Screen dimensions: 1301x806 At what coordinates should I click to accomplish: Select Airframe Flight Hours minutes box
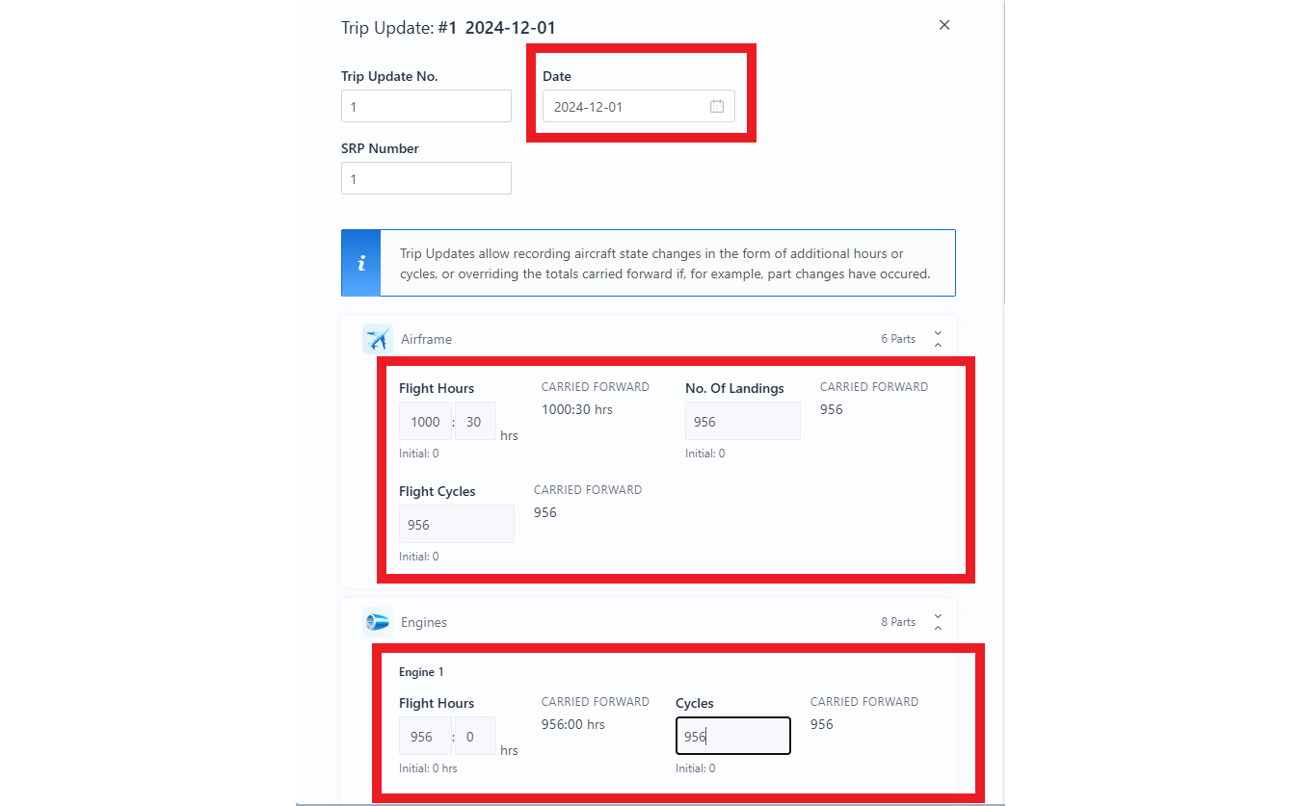point(475,422)
